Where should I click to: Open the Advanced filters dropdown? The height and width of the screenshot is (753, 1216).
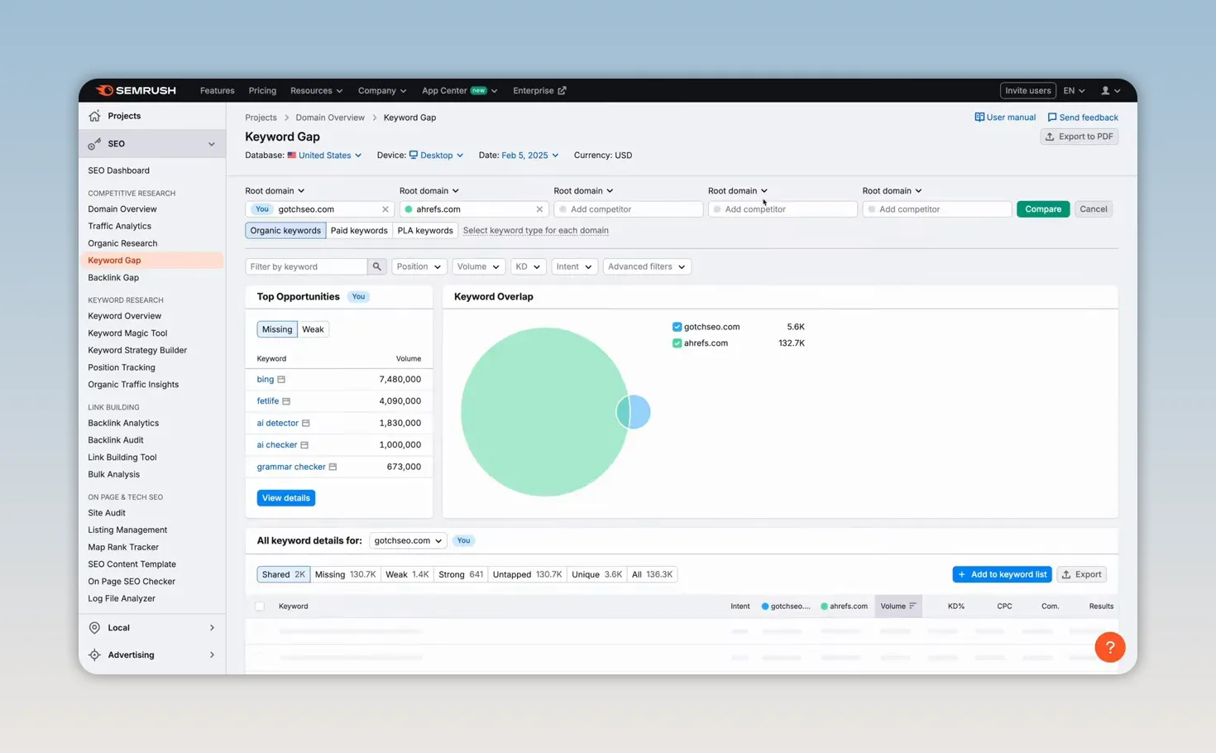pos(647,266)
